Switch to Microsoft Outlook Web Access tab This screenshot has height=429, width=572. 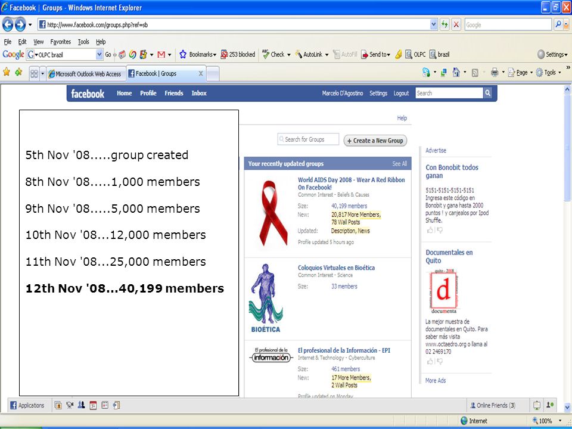click(x=86, y=74)
